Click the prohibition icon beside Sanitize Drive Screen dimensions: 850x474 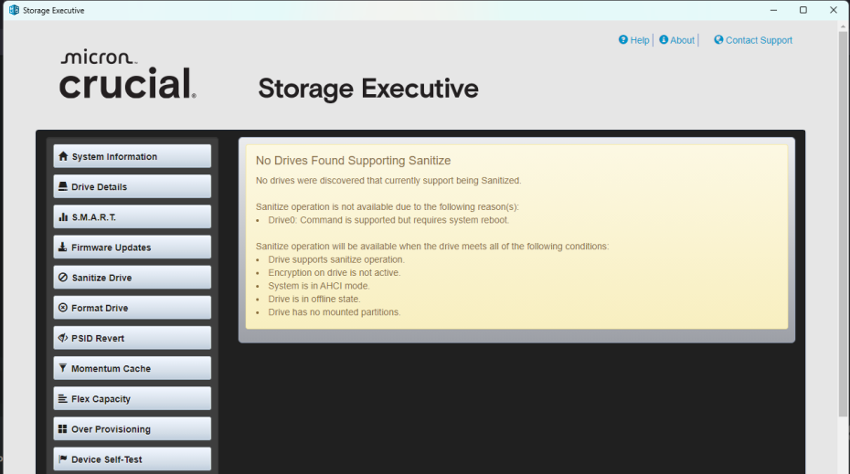tap(63, 278)
